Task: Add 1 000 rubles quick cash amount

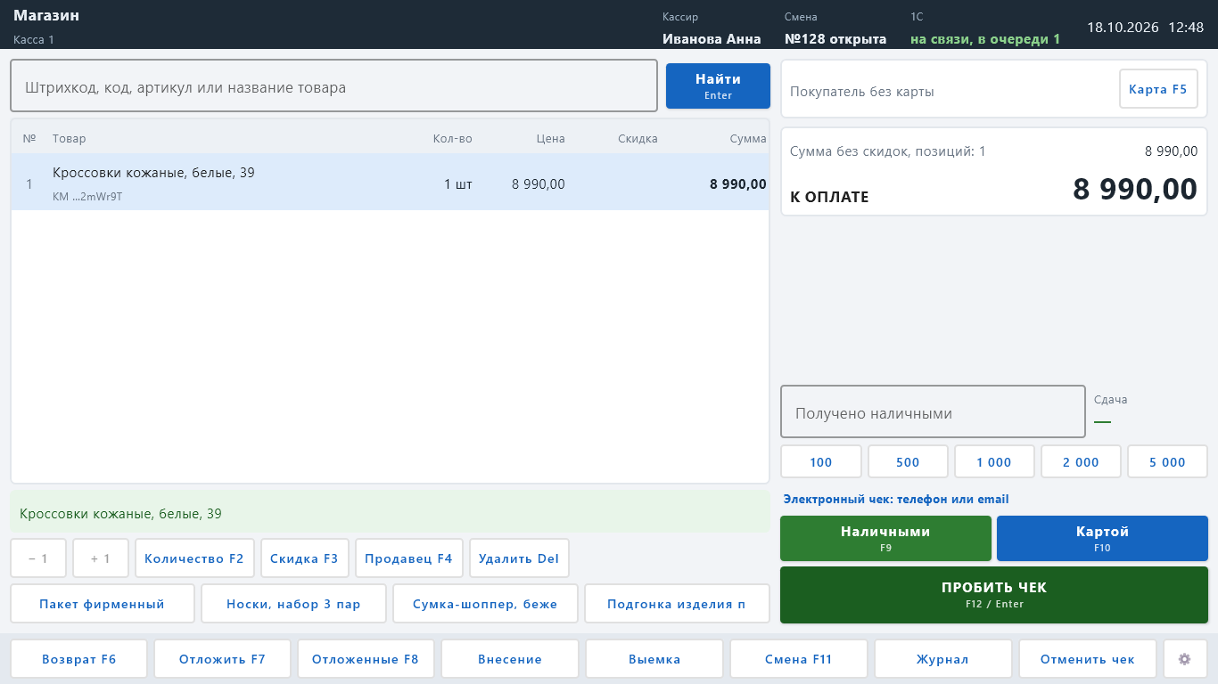Action: point(994,462)
